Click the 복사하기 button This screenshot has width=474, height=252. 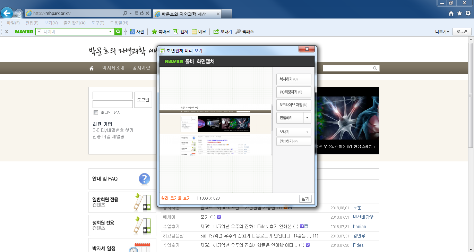(293, 79)
